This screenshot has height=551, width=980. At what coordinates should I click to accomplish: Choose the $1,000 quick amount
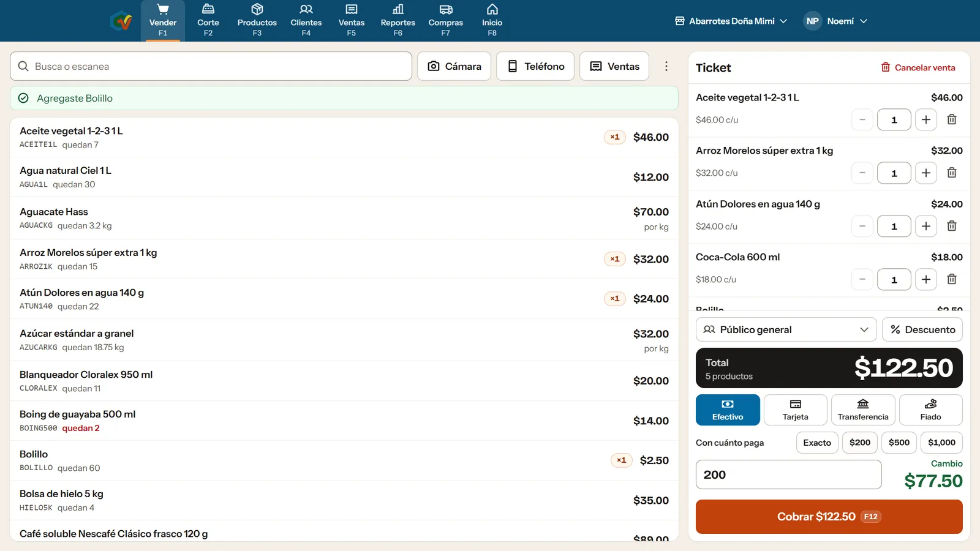click(x=941, y=443)
